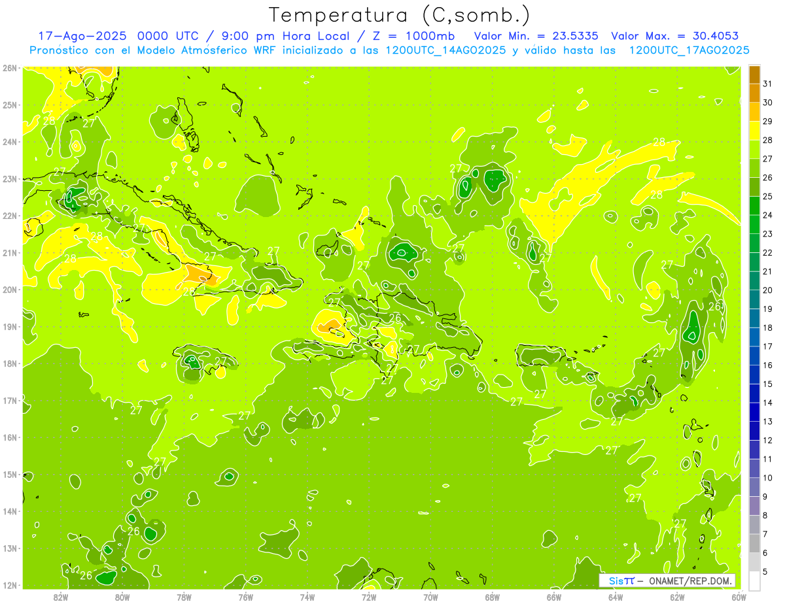Select the "68W" longitude axis label
785x606 pixels.
pos(493,597)
